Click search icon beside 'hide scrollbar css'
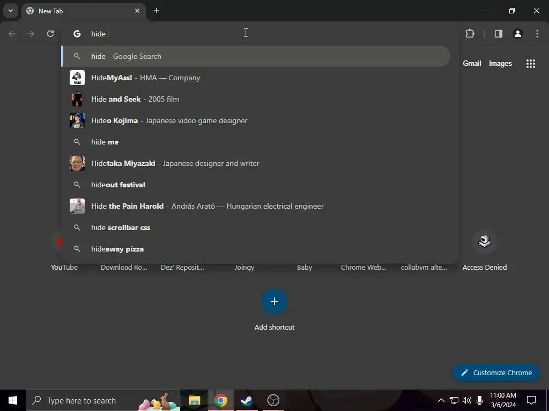549x411 pixels. pos(77,227)
